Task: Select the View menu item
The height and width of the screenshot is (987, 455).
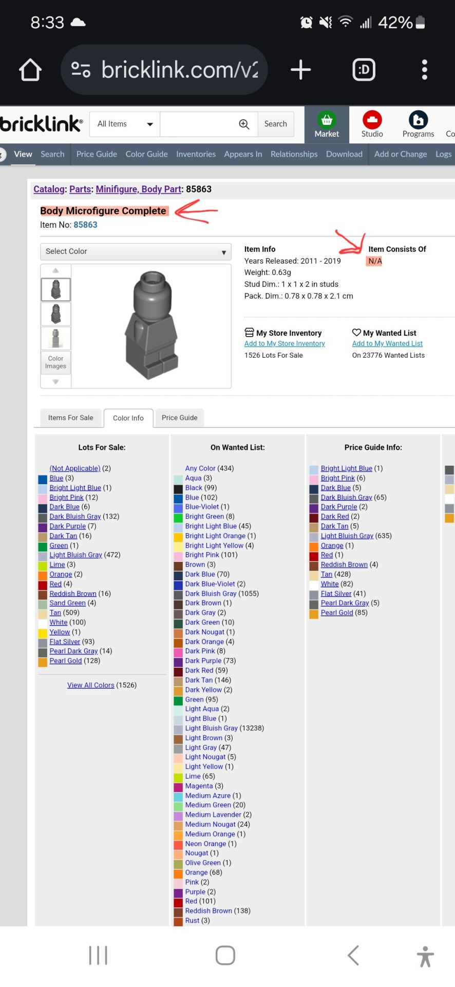Action: 23,154
